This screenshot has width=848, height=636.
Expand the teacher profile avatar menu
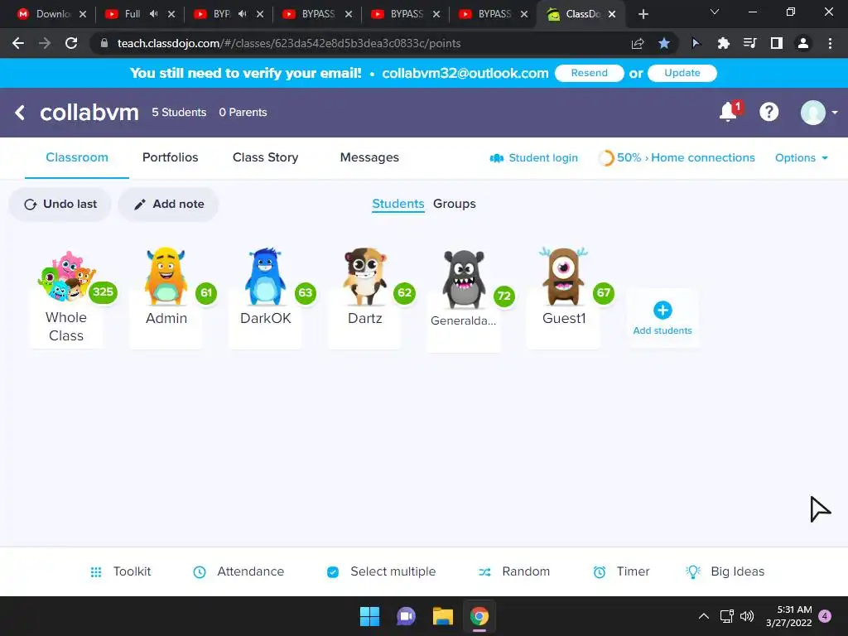pos(818,113)
